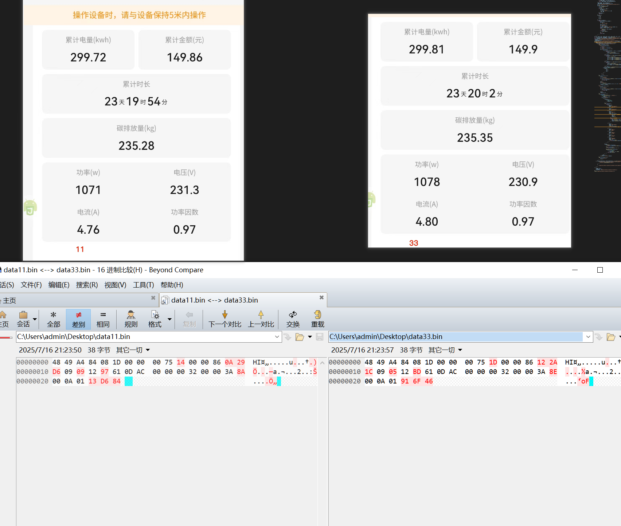This screenshot has width=621, height=526.
Task: Open the 搜索(R) menu
Action: click(x=87, y=285)
